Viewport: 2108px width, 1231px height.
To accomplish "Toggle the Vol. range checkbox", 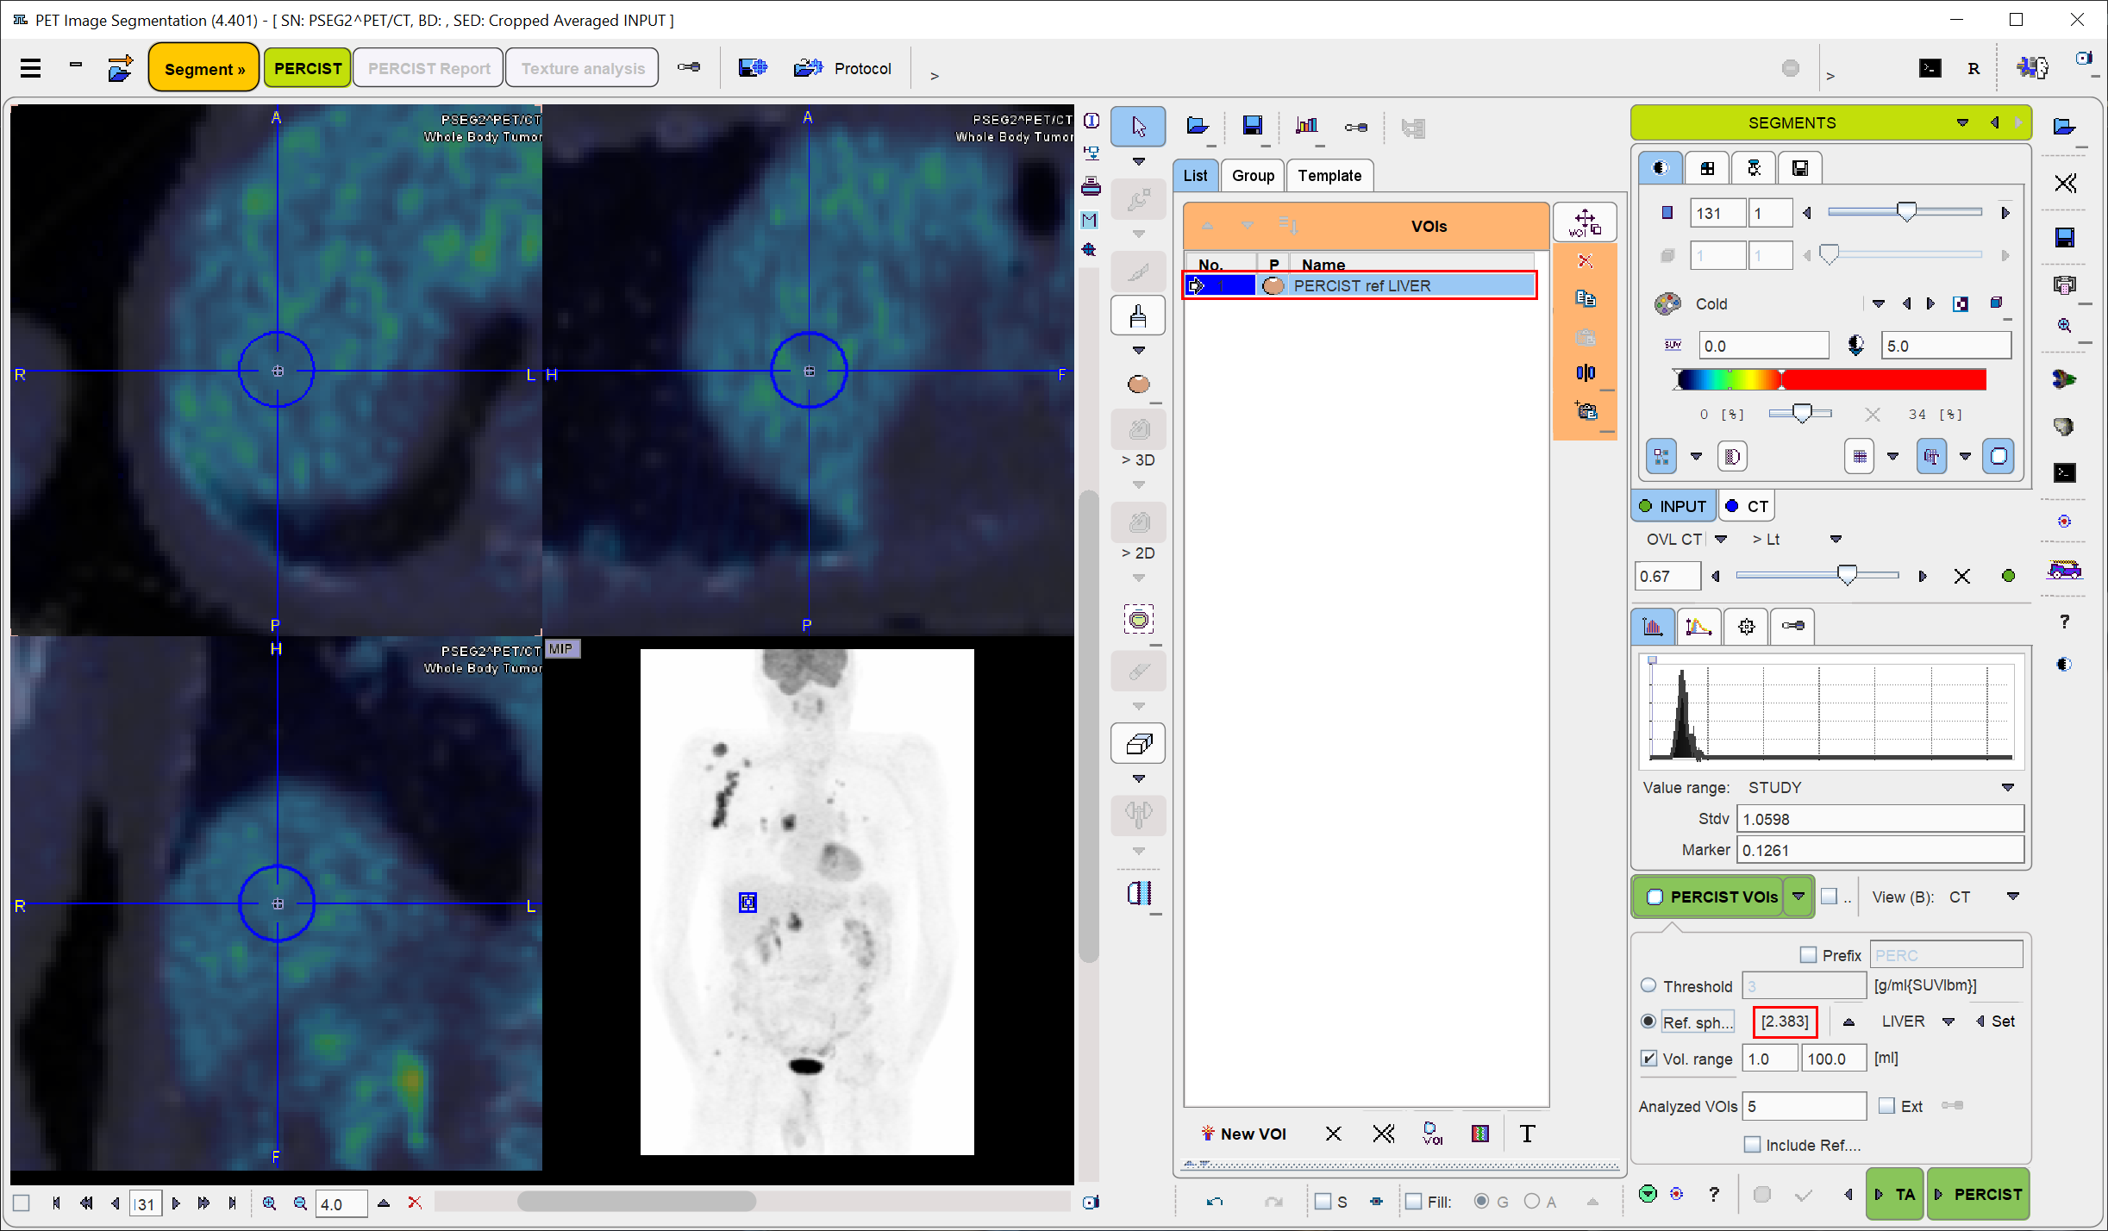I will [1649, 1059].
